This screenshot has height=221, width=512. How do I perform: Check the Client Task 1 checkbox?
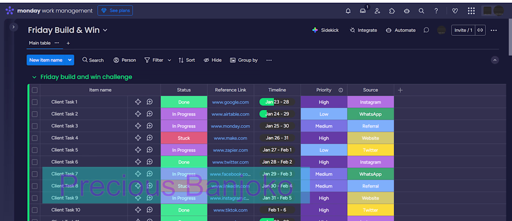pyautogui.click(x=34, y=102)
